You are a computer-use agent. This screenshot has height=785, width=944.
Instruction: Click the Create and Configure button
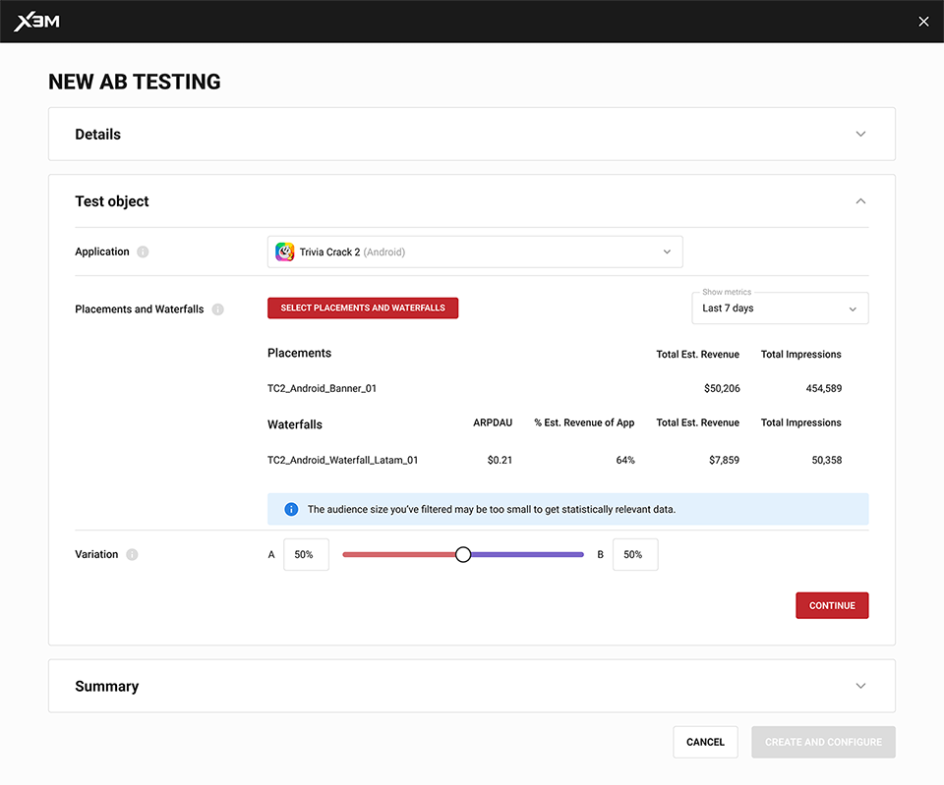click(x=823, y=743)
